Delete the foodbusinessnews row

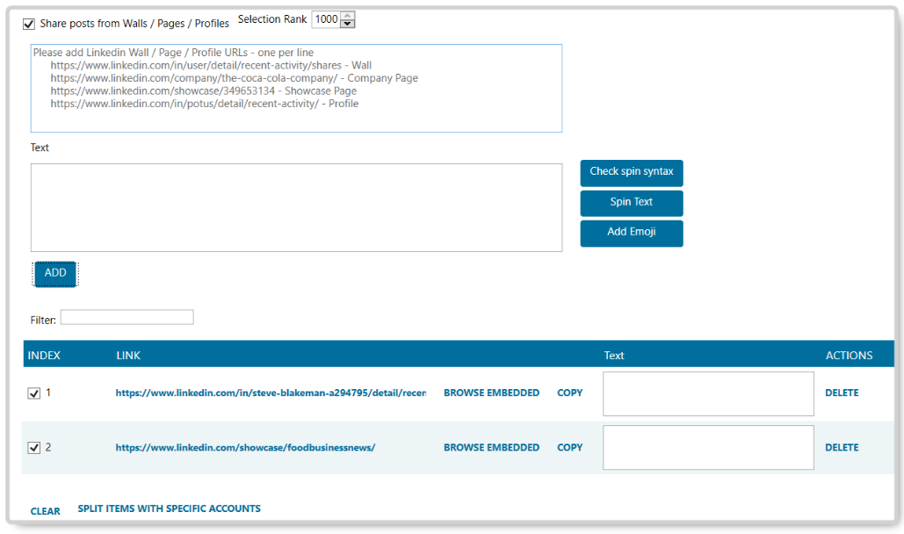pos(841,447)
